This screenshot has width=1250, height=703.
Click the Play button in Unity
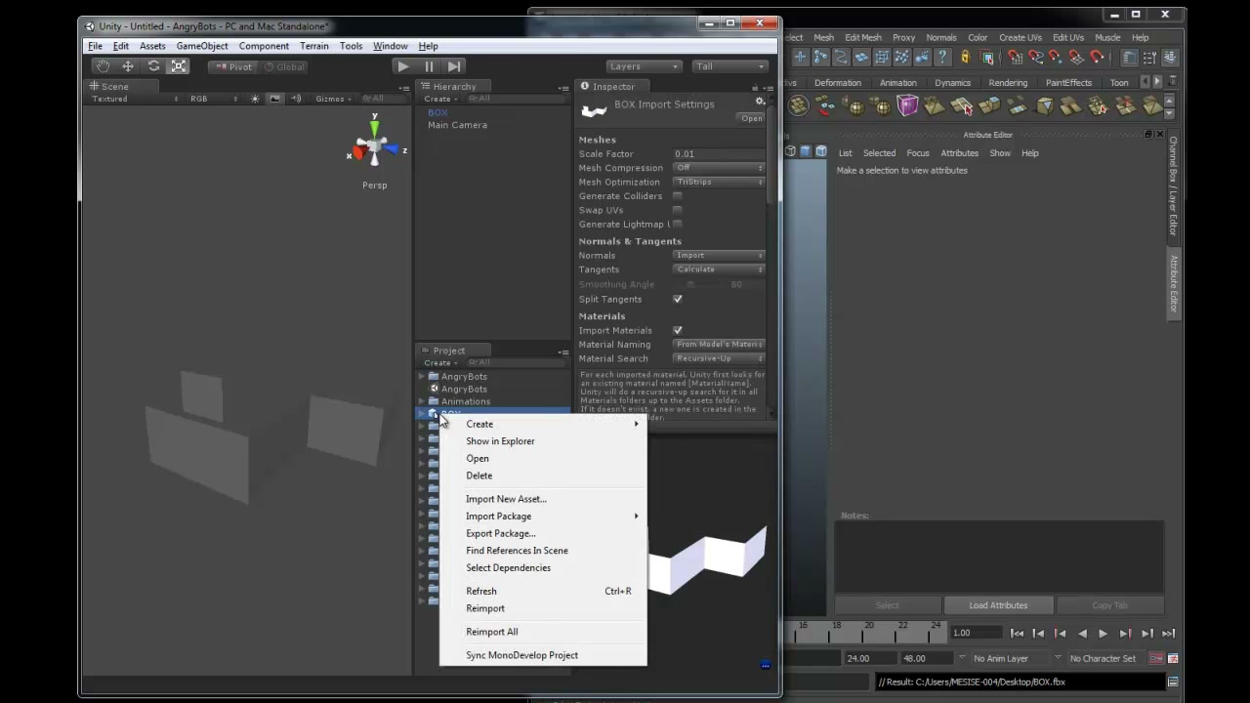pyautogui.click(x=403, y=66)
